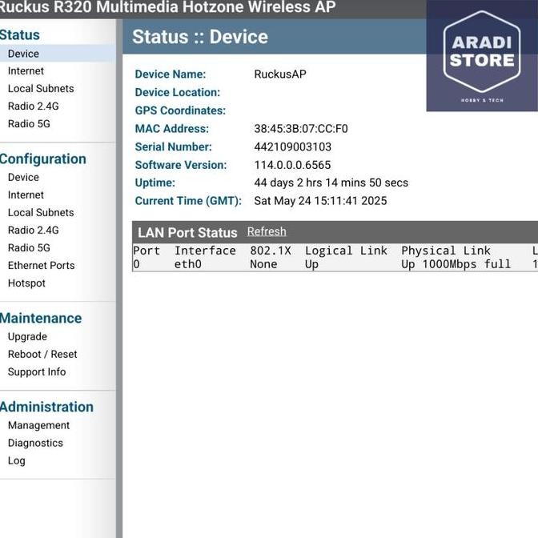Click the Aradi Store logo
The height and width of the screenshot is (538, 538).
(x=482, y=56)
